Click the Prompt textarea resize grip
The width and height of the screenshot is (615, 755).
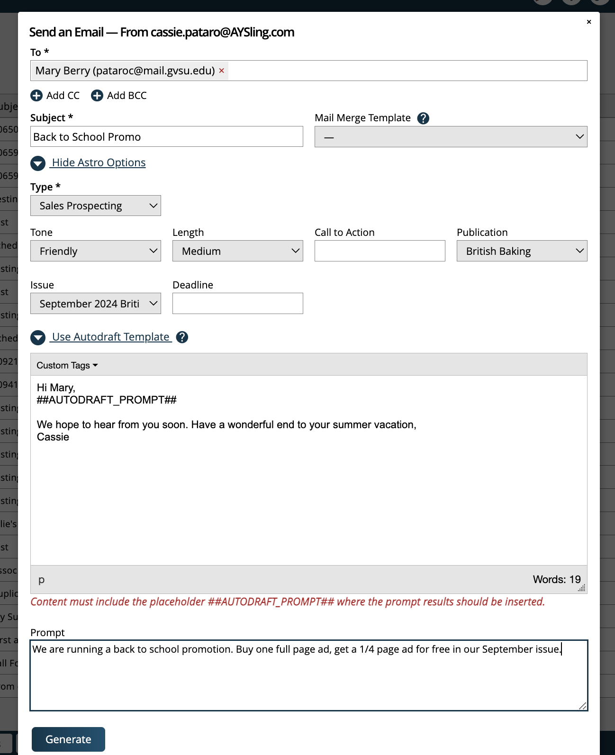tap(583, 706)
